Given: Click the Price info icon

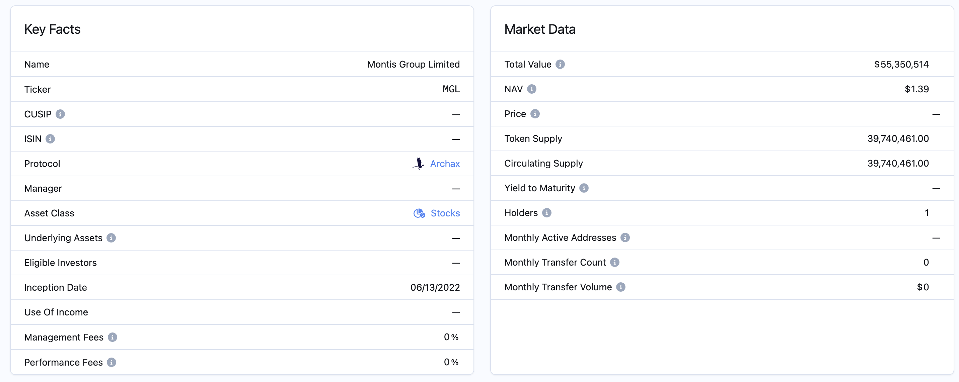Looking at the screenshot, I should click(x=535, y=114).
